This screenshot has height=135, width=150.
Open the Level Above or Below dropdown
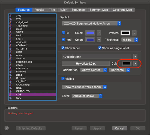coord(87,96)
